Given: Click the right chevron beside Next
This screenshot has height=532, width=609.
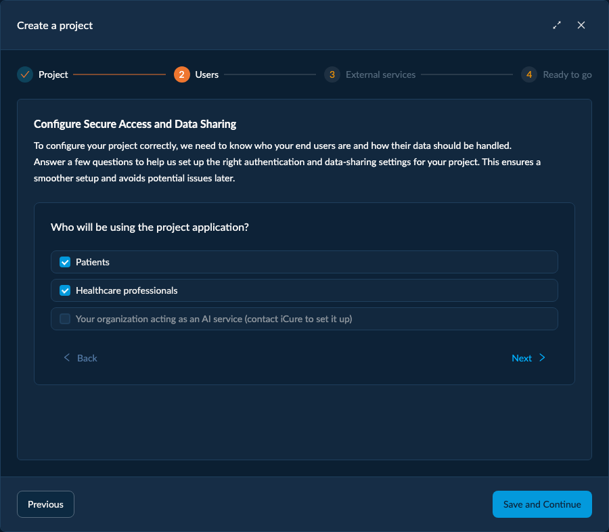Looking at the screenshot, I should click(542, 357).
